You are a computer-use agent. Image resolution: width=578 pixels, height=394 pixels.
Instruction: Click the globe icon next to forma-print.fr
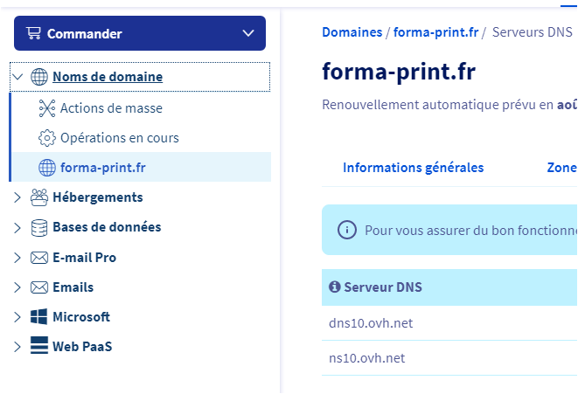point(46,167)
